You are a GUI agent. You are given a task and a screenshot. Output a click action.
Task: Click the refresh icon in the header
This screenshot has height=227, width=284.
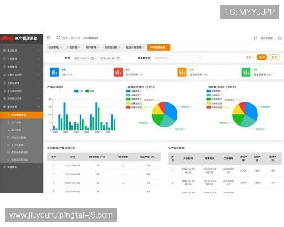[58, 38]
